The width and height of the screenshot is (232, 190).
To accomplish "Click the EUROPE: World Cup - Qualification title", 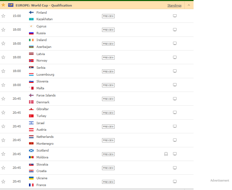I will click(44, 5).
